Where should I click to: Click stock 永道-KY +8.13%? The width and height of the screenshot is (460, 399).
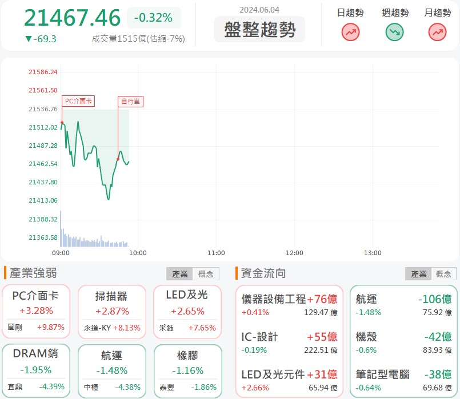click(x=112, y=328)
